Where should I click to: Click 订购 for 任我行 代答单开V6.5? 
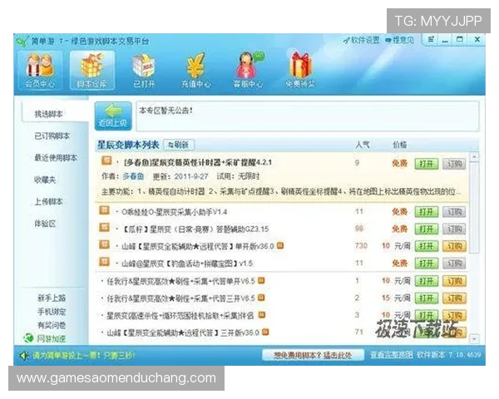(454, 281)
